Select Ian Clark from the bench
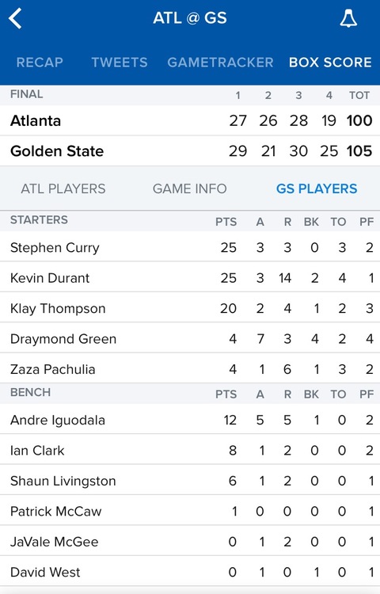 (x=190, y=450)
